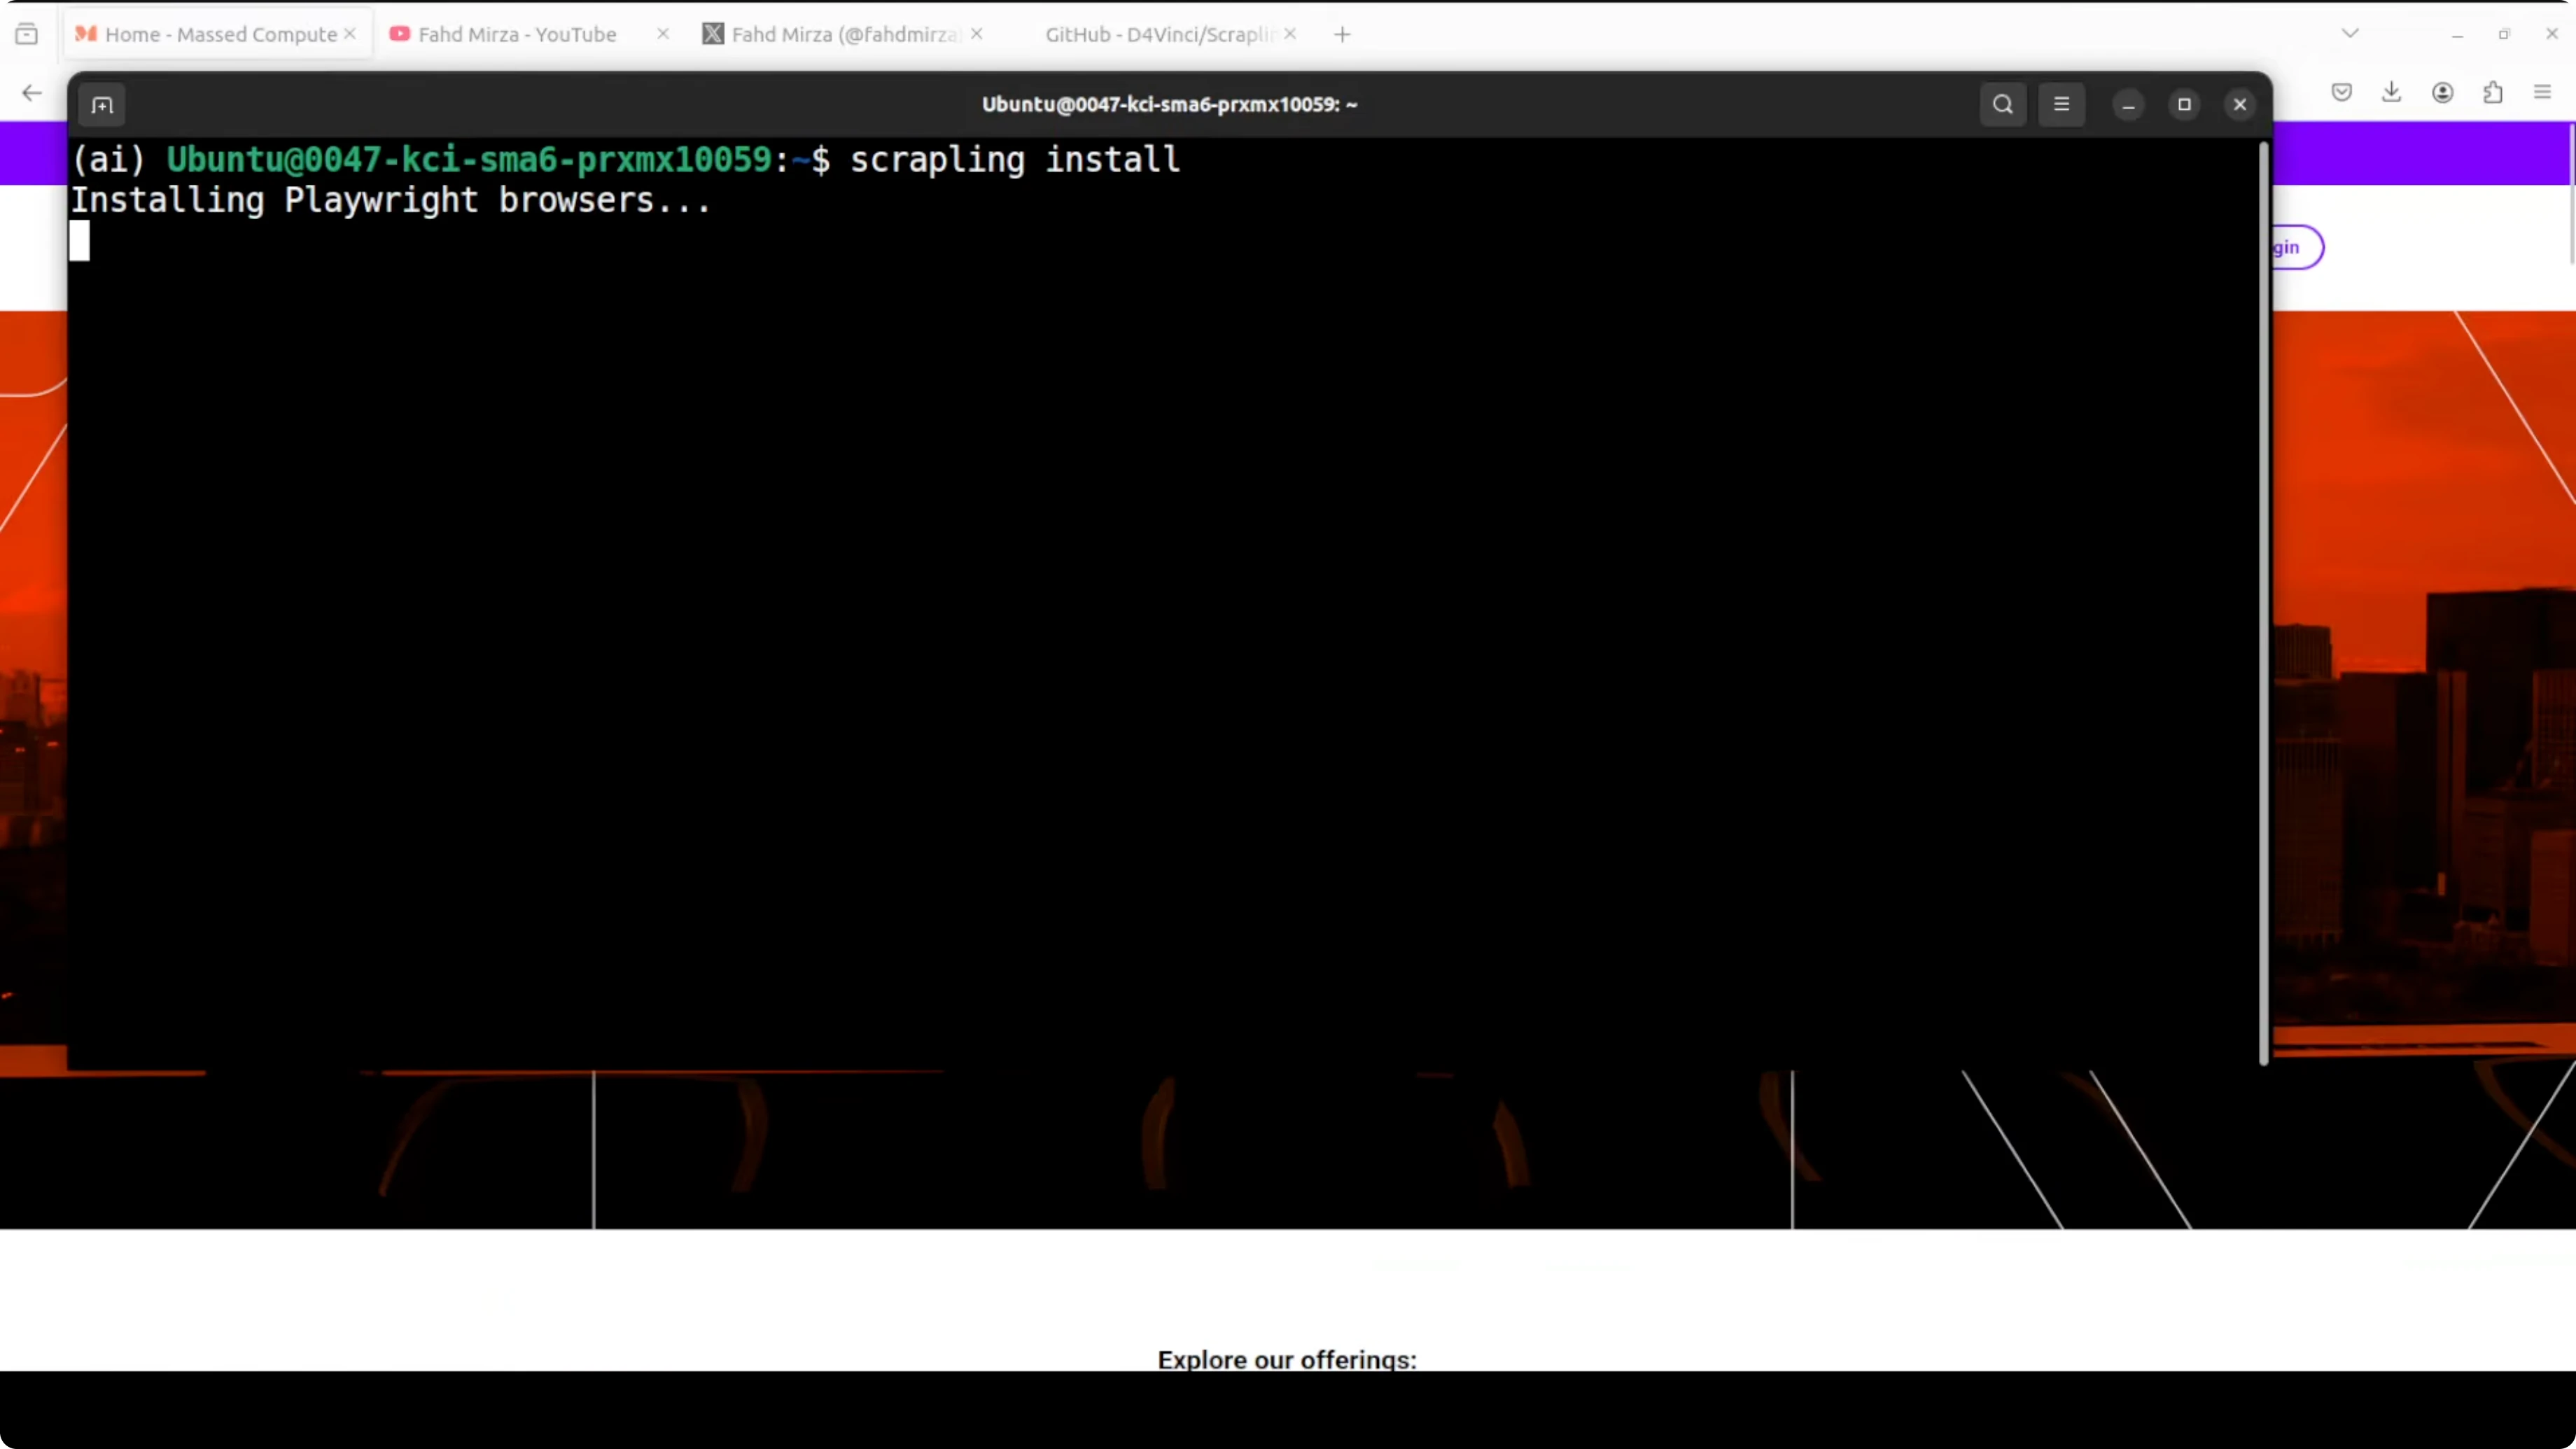Close the Fahd Mirza (@fahdmirza) tab

(977, 33)
